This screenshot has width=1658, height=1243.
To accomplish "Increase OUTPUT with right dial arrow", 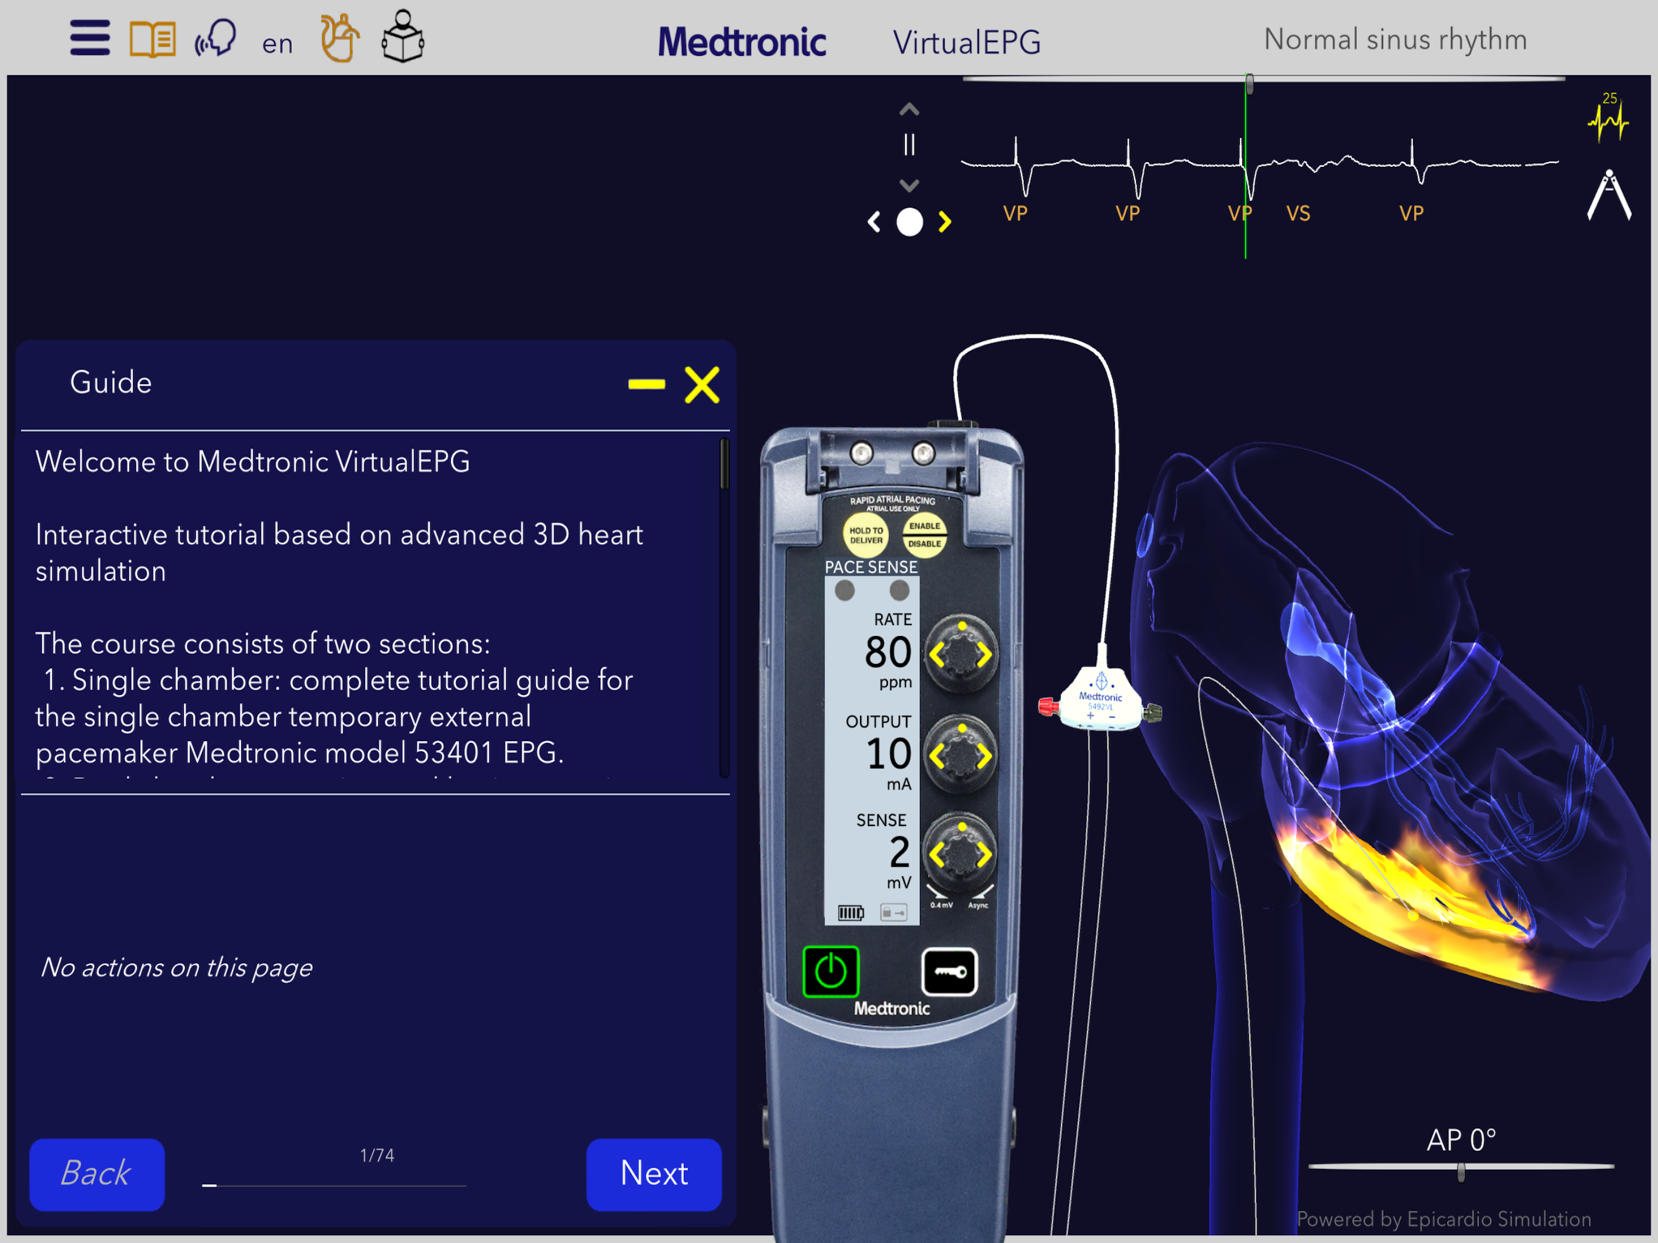I will pos(984,756).
